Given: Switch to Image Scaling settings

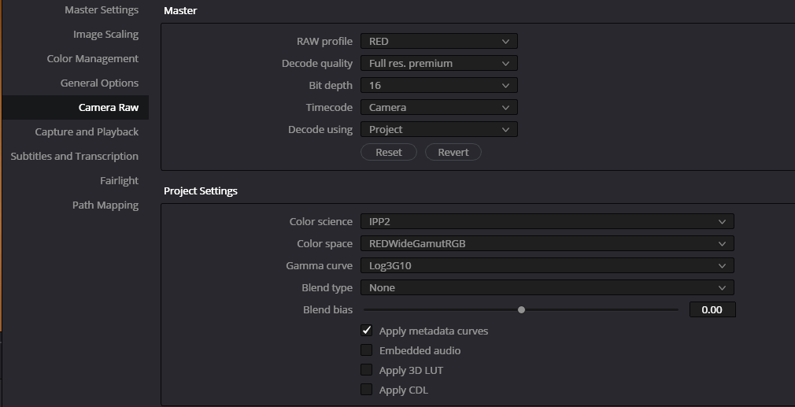Looking at the screenshot, I should pos(105,35).
